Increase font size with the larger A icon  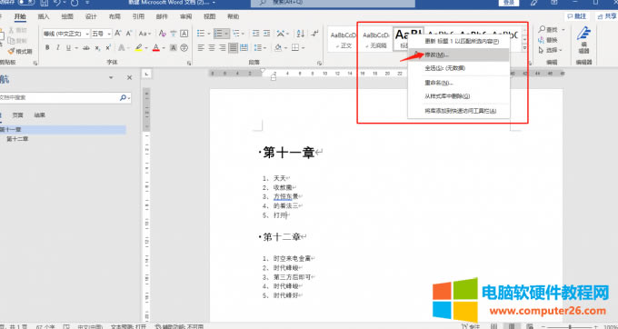[x=118, y=34]
